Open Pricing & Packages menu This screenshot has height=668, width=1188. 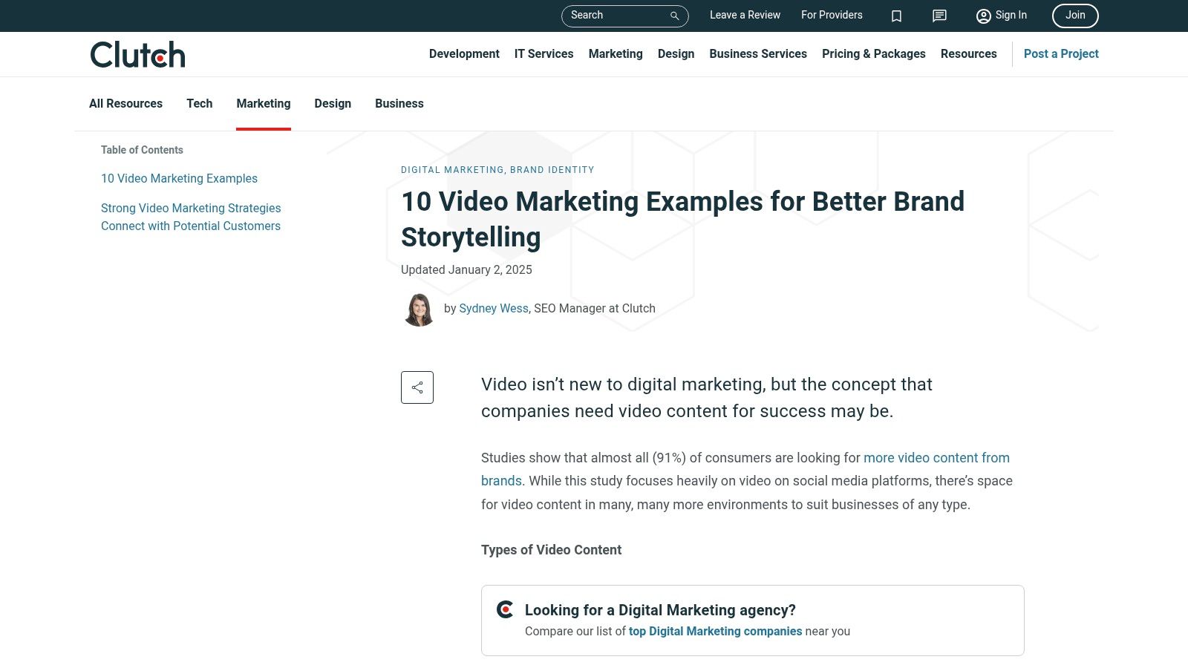873,53
